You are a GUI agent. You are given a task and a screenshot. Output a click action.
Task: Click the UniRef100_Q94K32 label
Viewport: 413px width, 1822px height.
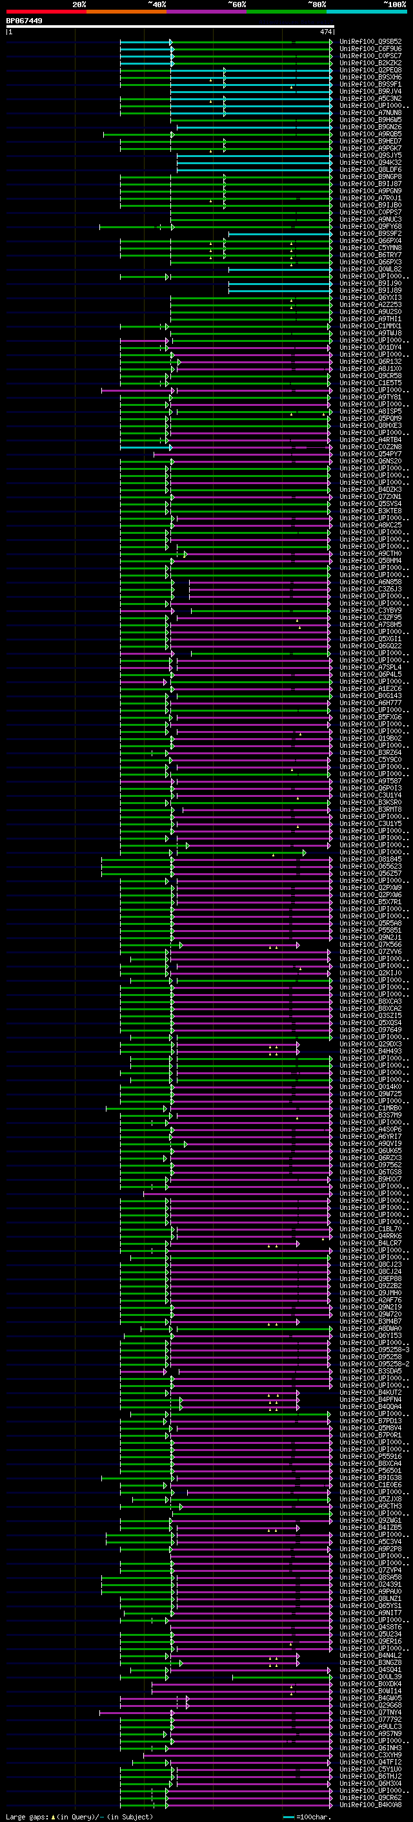pos(370,163)
